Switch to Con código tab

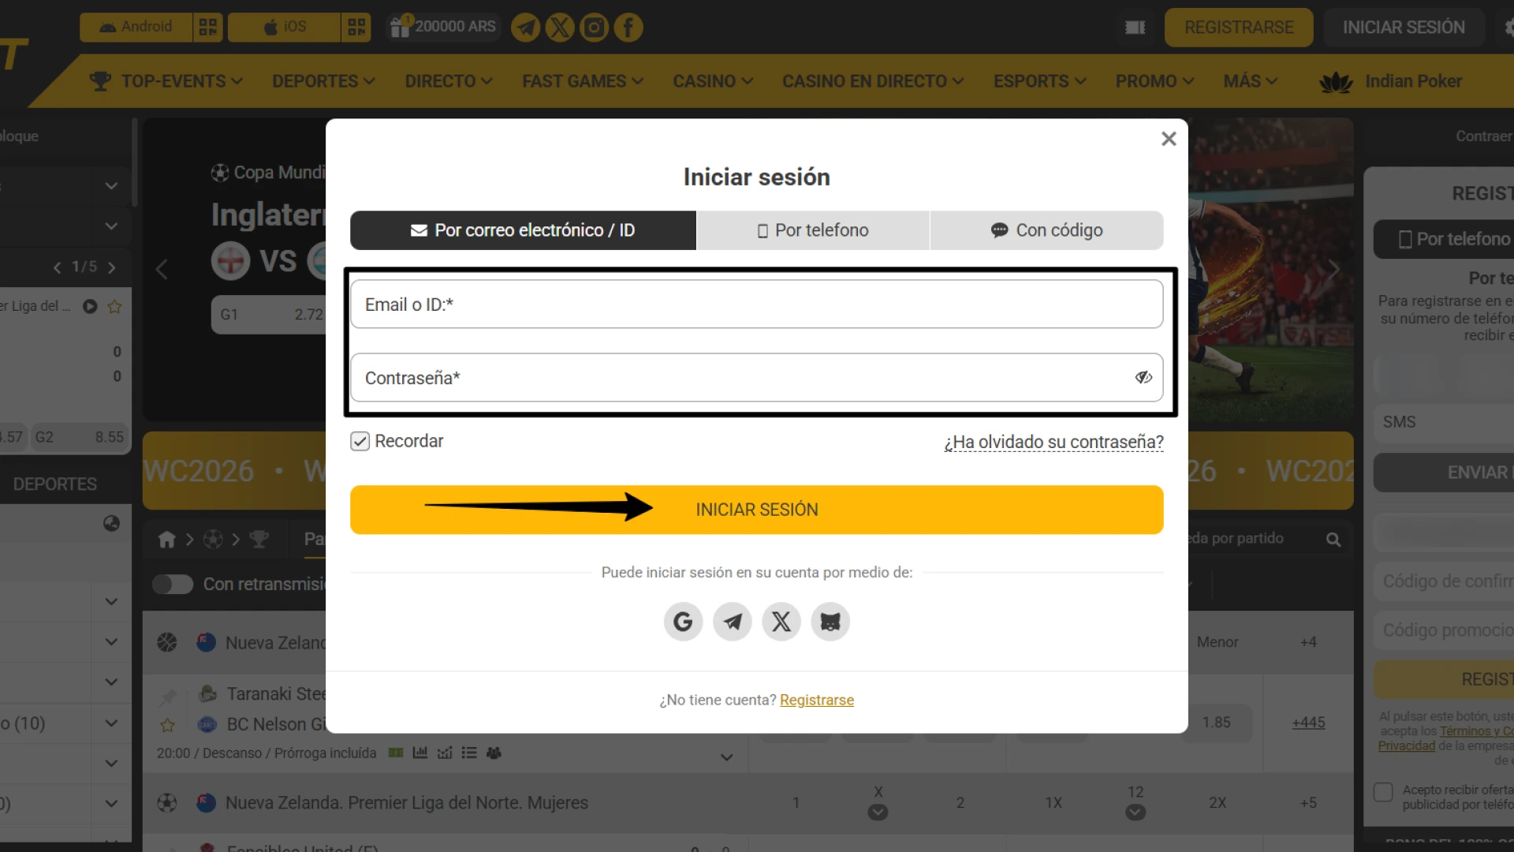click(x=1047, y=230)
